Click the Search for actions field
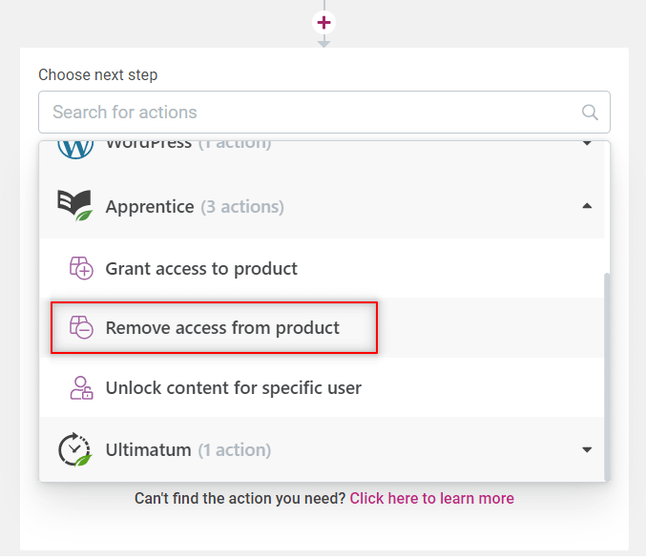The width and height of the screenshot is (646, 559). (x=324, y=112)
